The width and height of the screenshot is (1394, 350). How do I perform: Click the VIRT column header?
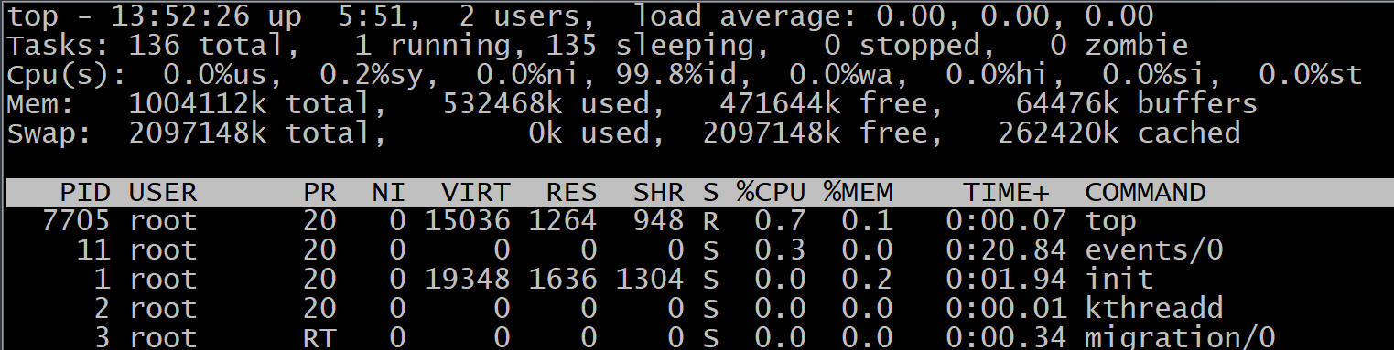[477, 192]
